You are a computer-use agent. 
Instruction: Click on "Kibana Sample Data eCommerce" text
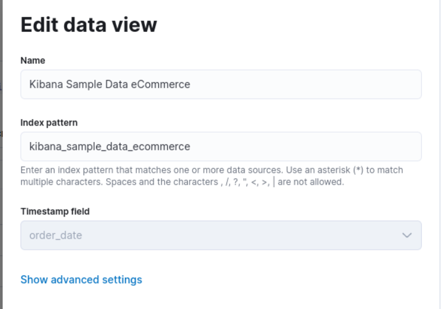tap(110, 84)
